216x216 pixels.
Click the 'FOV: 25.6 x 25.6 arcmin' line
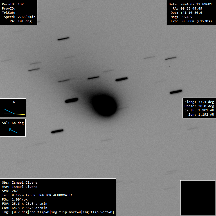(24, 204)
